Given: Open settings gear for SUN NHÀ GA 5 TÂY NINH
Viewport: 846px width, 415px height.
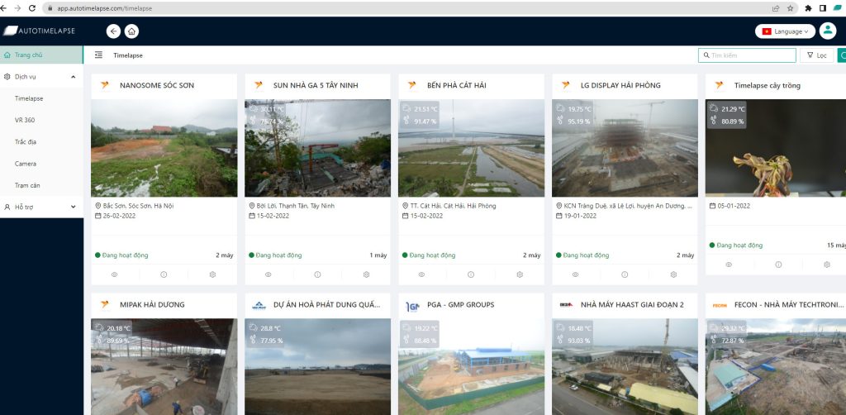Looking at the screenshot, I should pyautogui.click(x=366, y=274).
